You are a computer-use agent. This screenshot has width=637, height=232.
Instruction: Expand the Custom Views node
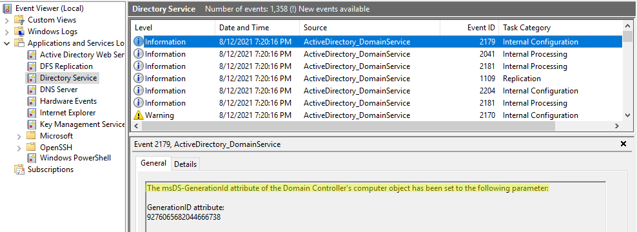(7, 20)
